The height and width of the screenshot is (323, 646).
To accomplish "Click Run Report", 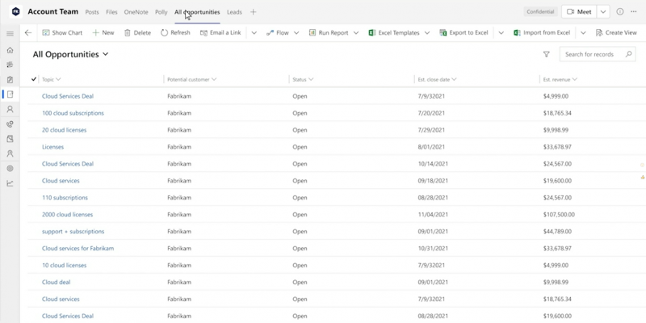I will click(x=329, y=32).
